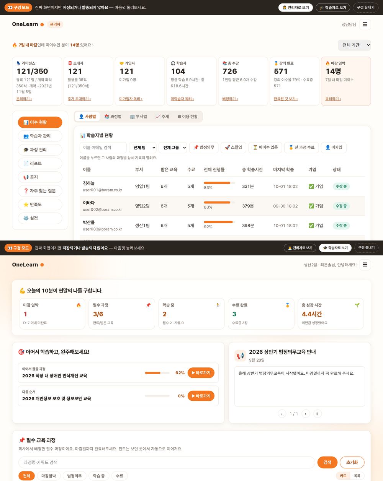383x481 pixels.
Task: Open 설정 in the sidebar
Action: pyautogui.click(x=40, y=218)
